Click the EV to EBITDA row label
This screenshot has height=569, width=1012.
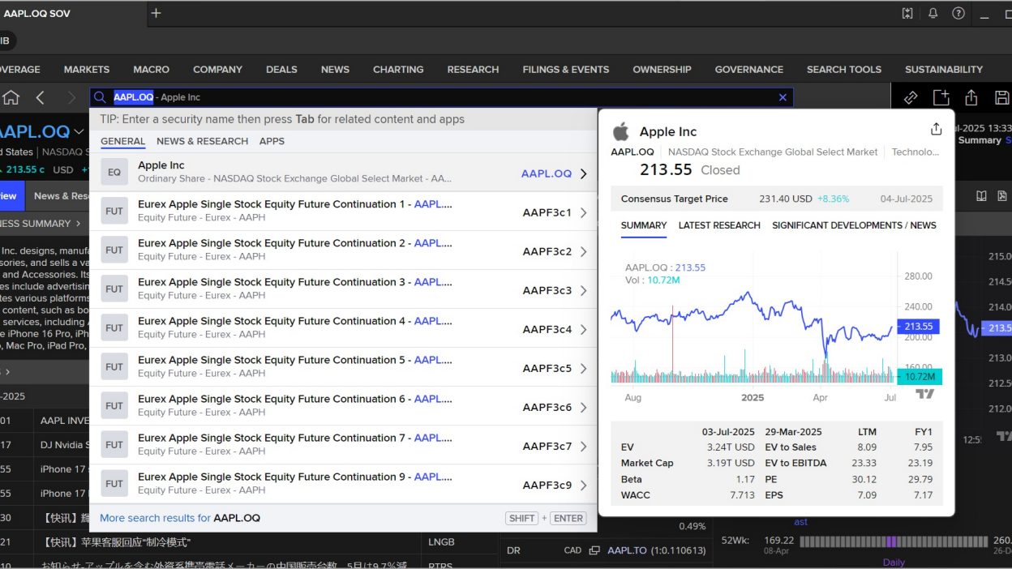pyautogui.click(x=796, y=463)
